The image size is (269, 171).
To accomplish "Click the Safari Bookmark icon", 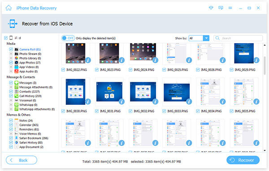I will tap(16, 138).
